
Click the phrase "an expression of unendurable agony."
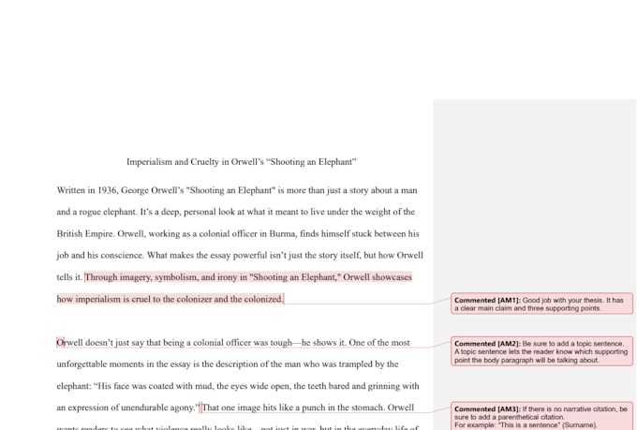tap(128, 408)
